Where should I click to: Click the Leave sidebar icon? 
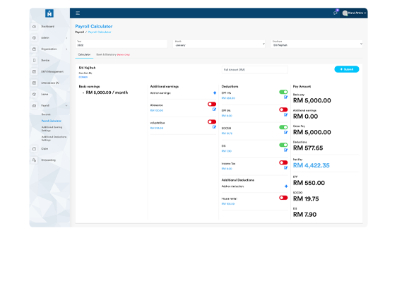tap(34, 94)
